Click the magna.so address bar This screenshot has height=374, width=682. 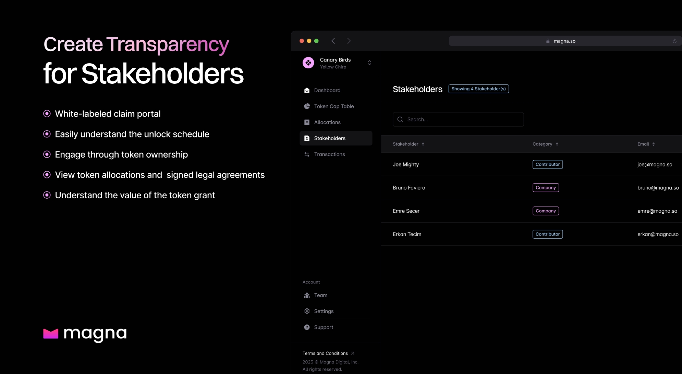(564, 41)
